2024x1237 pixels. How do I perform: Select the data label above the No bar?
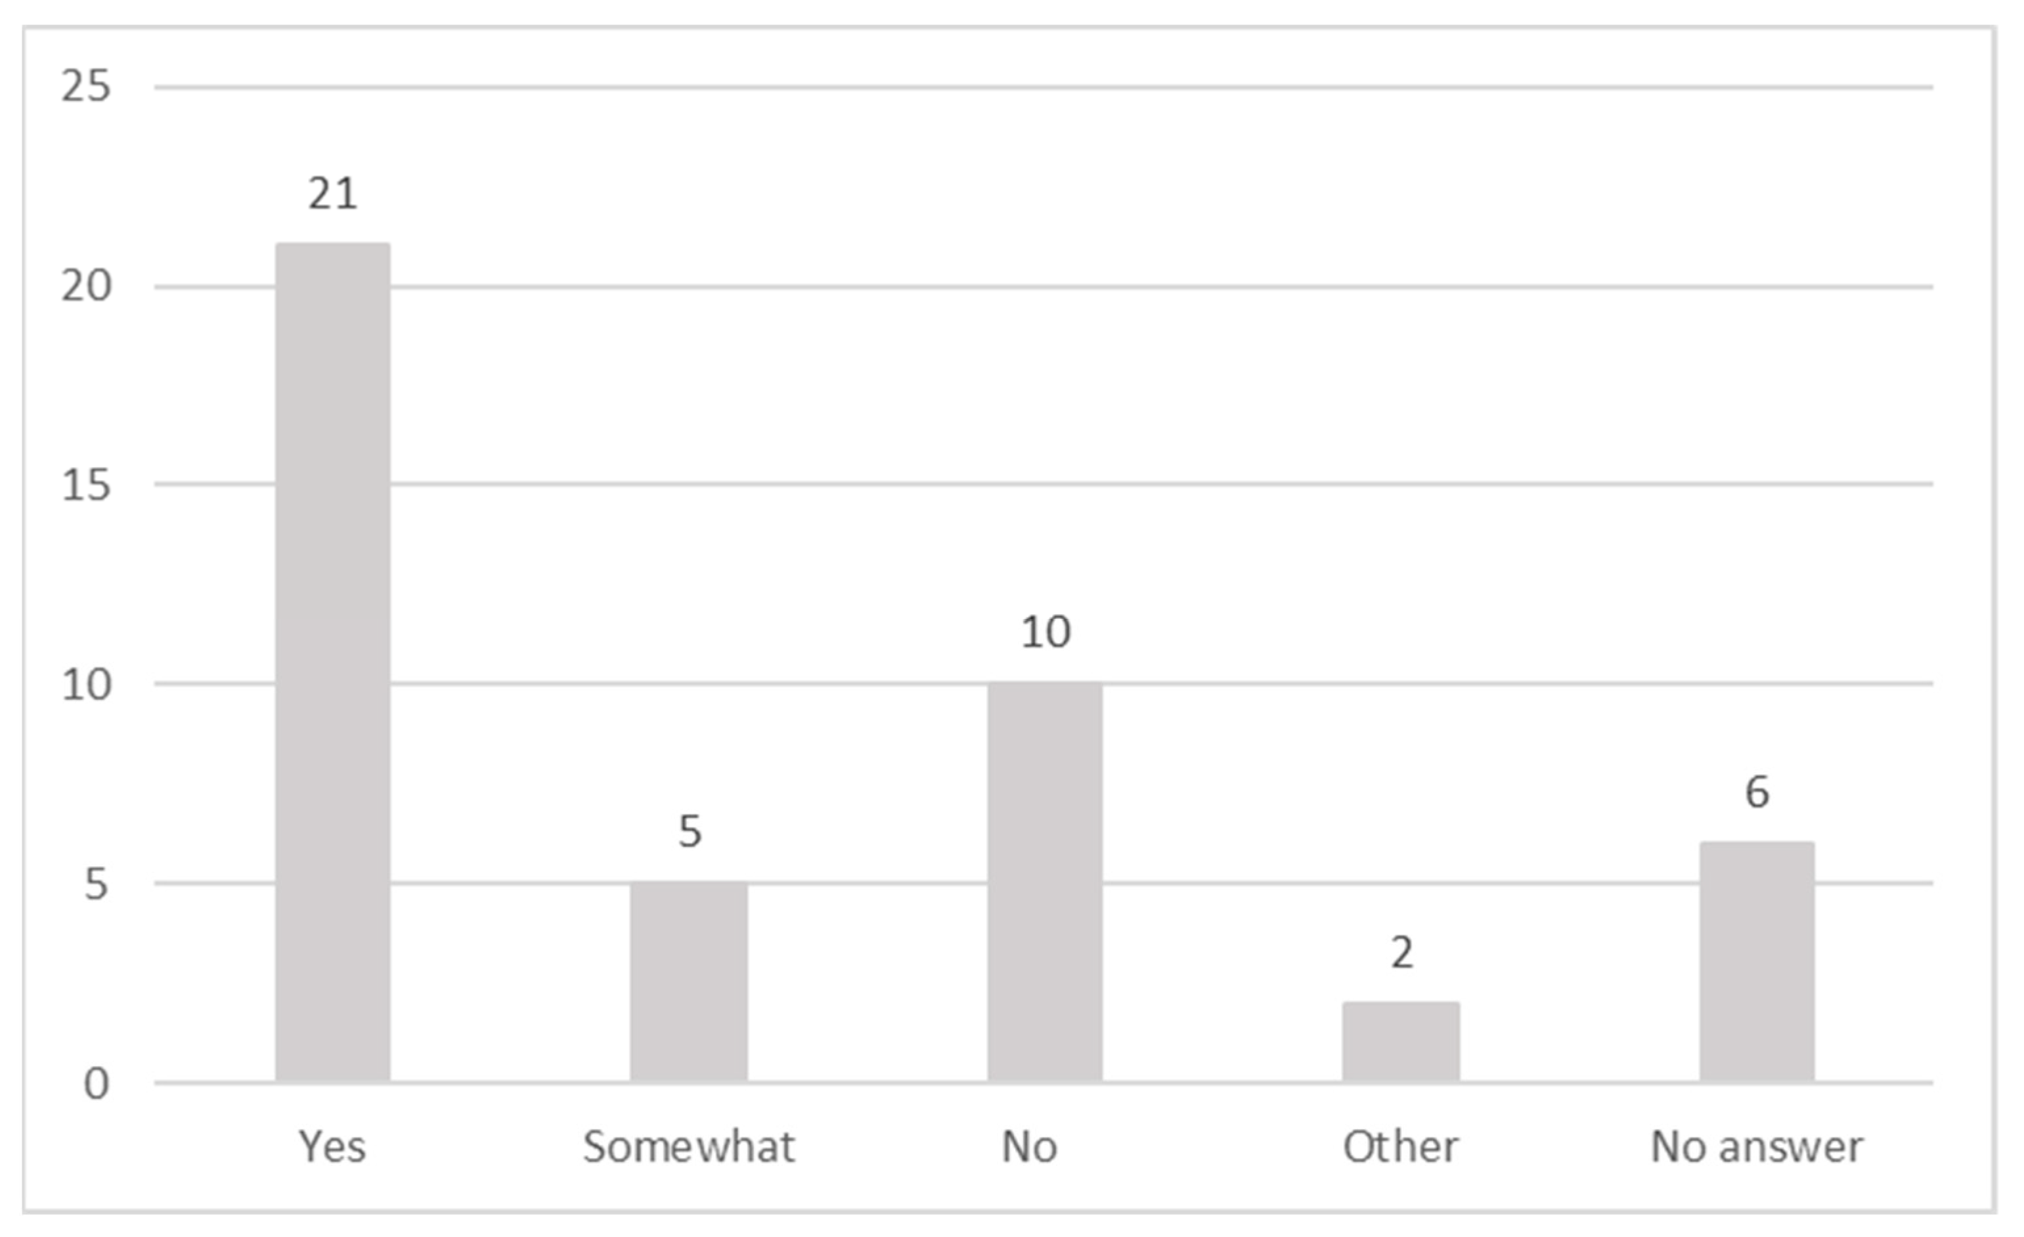tap(1045, 632)
